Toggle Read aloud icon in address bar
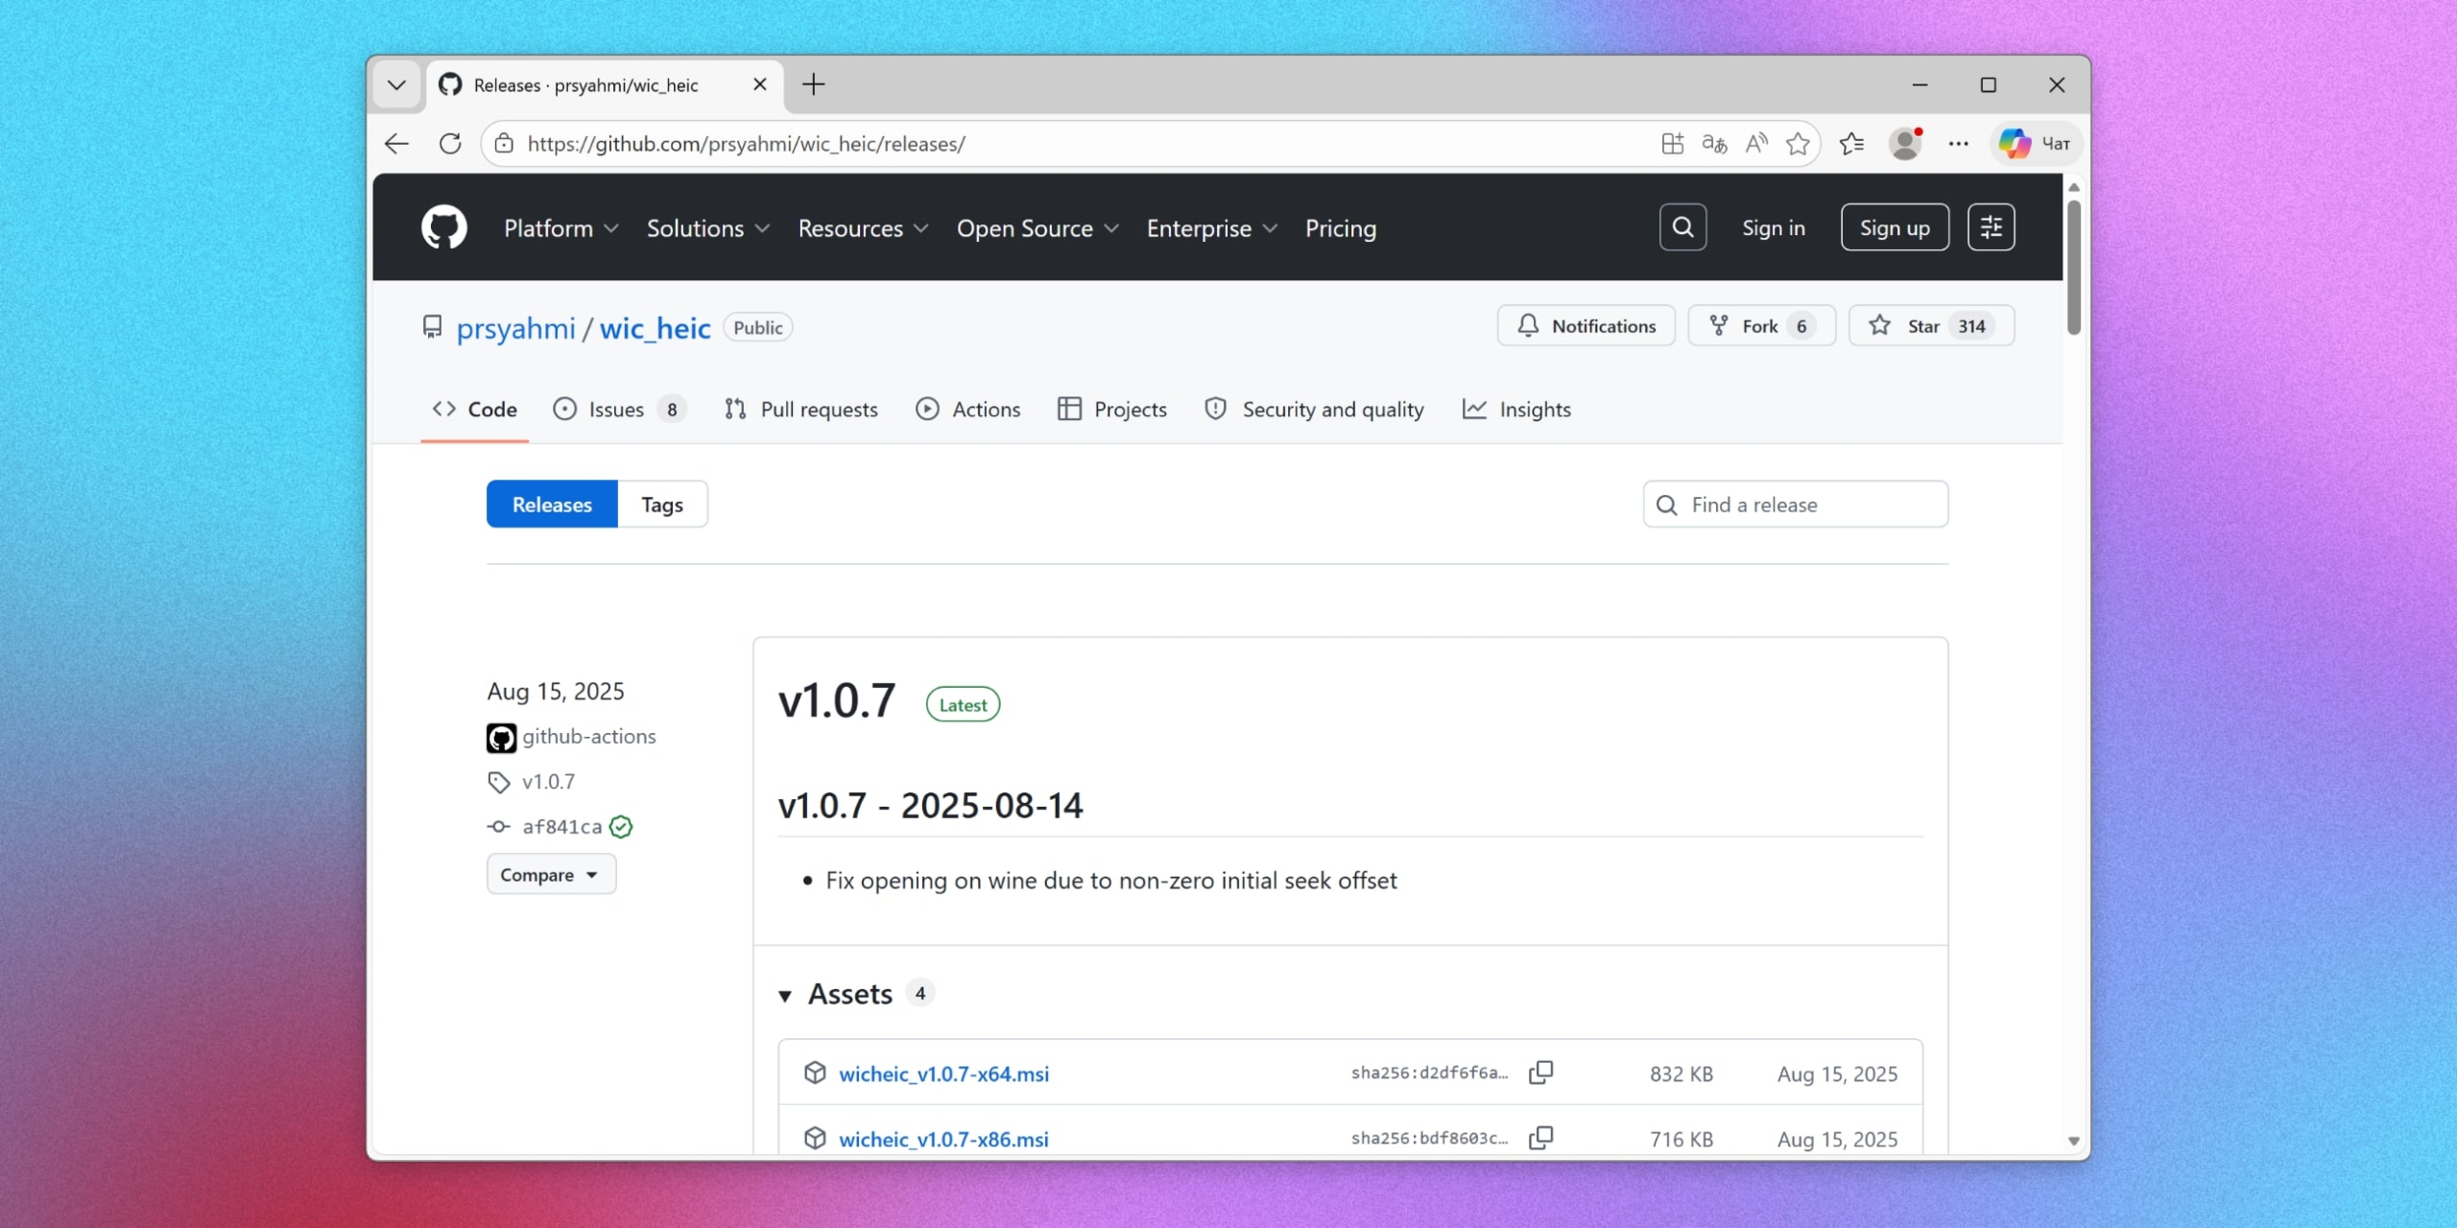The image size is (2457, 1228). (1756, 144)
